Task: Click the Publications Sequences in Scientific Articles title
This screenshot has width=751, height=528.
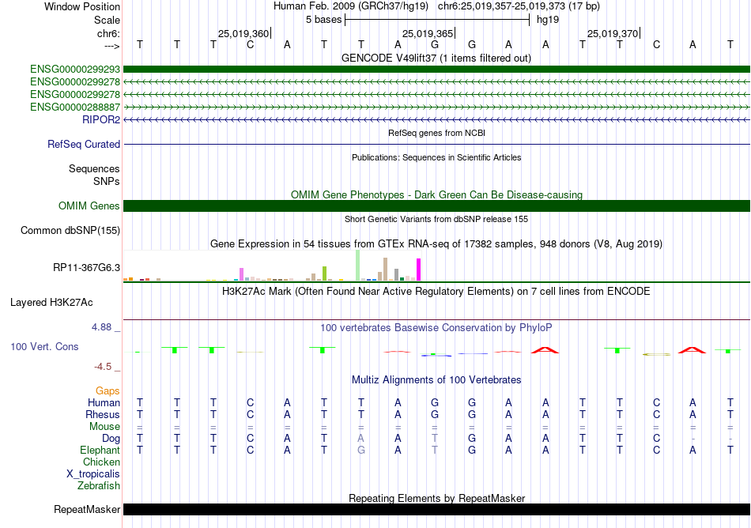Action: pyautogui.click(x=436, y=157)
